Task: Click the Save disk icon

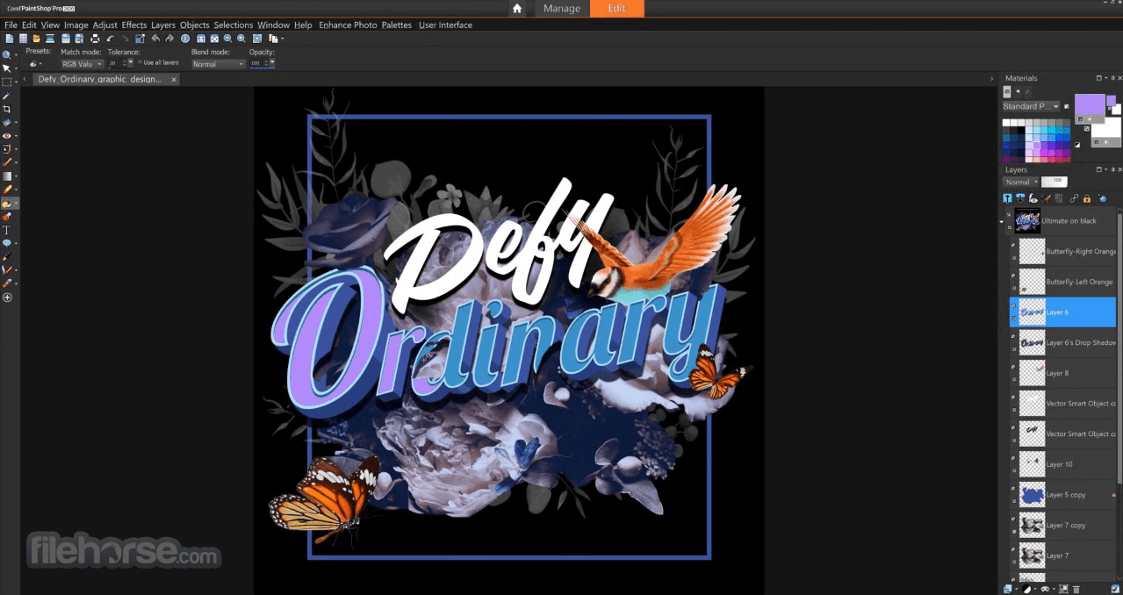Action: (x=66, y=39)
